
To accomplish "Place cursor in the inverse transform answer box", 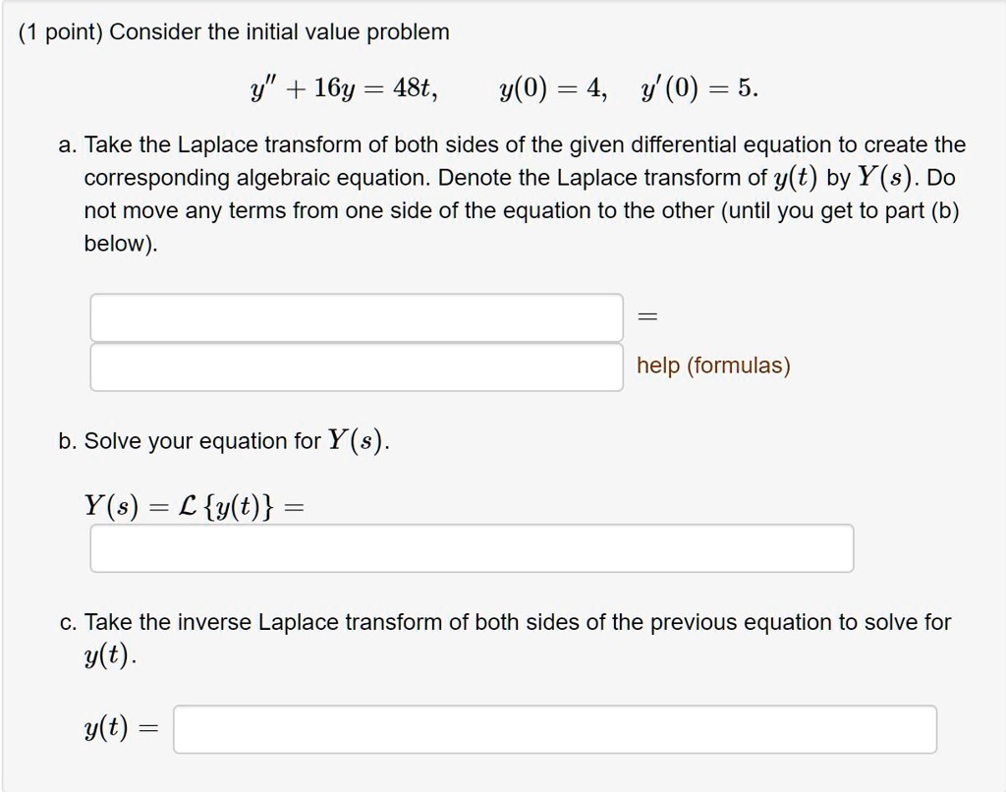I will [x=555, y=729].
